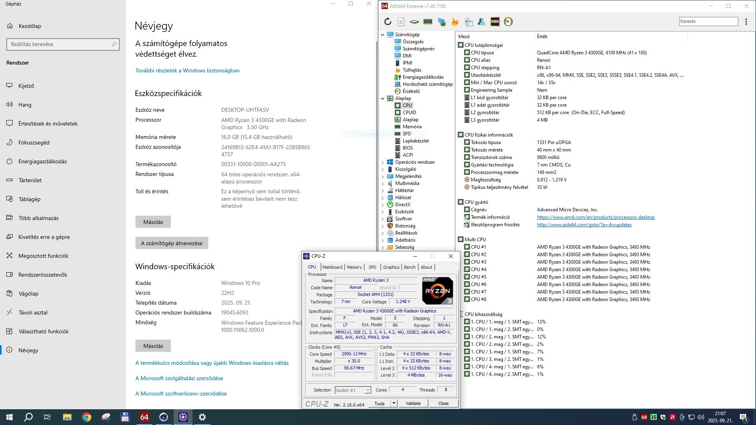Image resolution: width=756 pixels, height=425 pixels.
Task: Open the Socket #1 selection dropdown
Action: tap(367, 390)
